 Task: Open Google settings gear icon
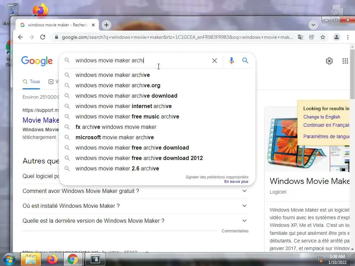(x=329, y=61)
